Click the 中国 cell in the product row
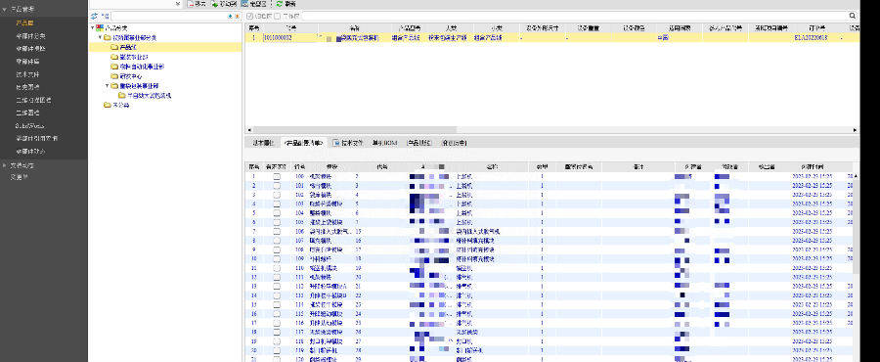 coord(662,38)
